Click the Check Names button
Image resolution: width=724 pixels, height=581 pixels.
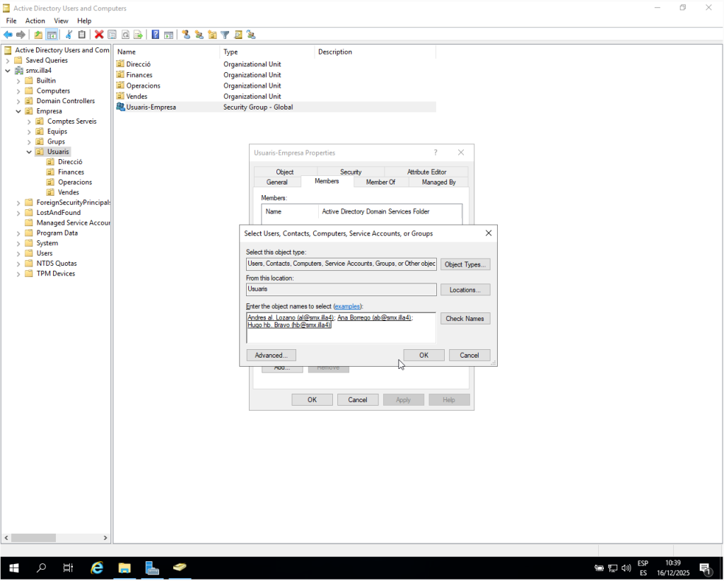465,319
